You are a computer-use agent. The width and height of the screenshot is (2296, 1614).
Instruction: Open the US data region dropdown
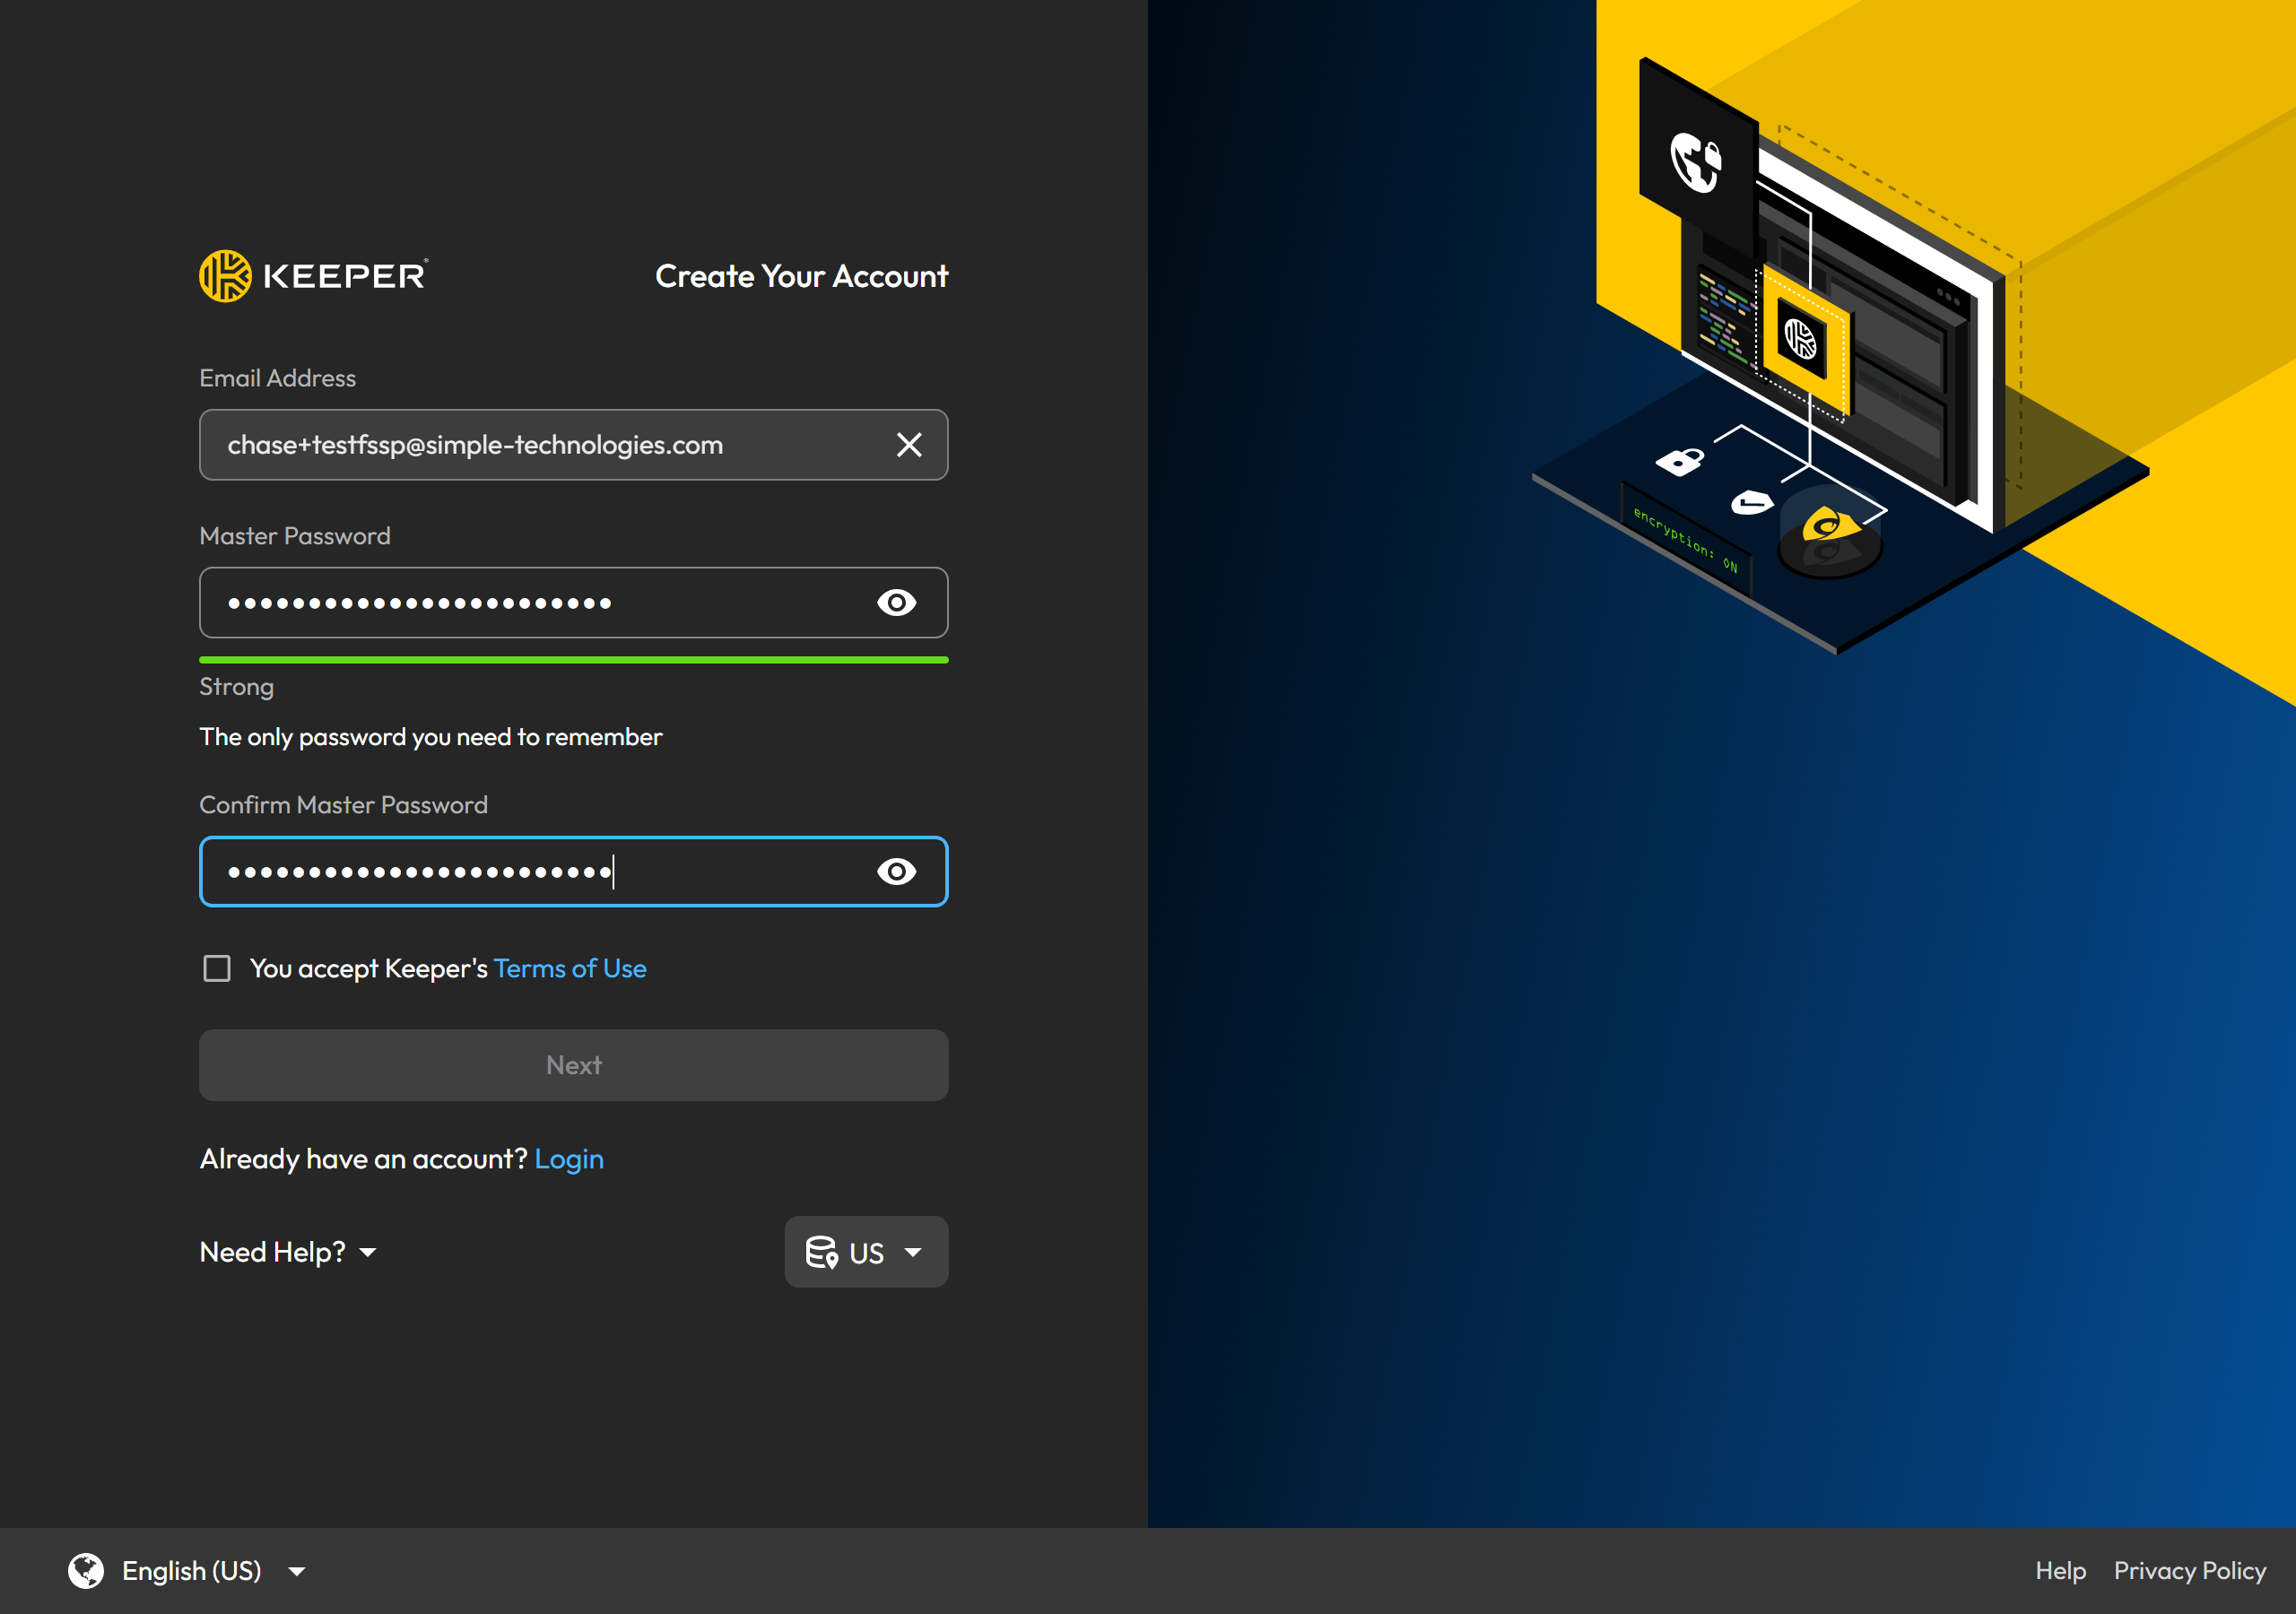[x=866, y=1252]
